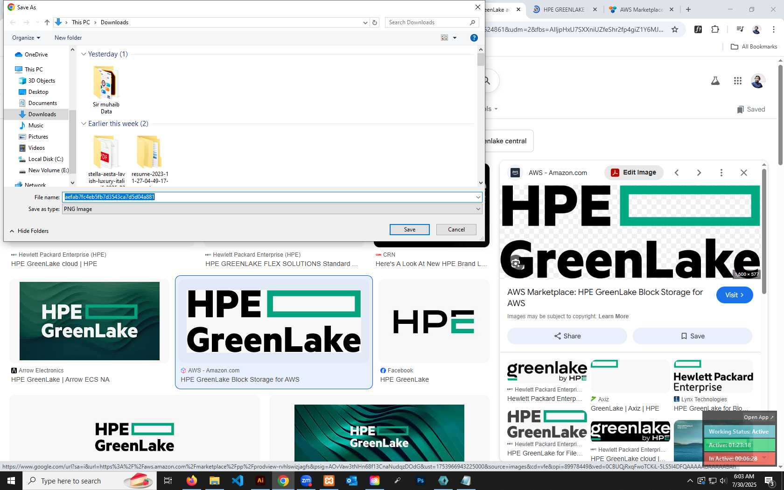Open Zoom from the taskbar

tap(306, 481)
